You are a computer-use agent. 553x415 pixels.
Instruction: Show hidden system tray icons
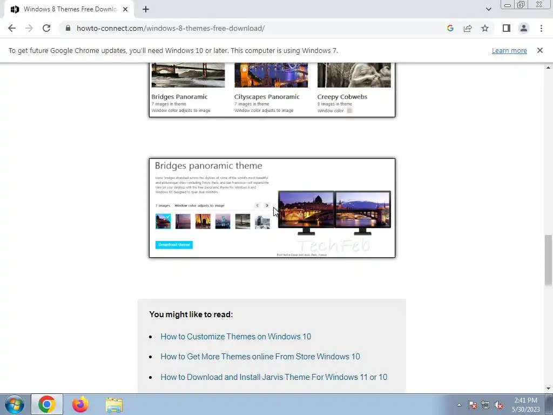tap(459, 405)
